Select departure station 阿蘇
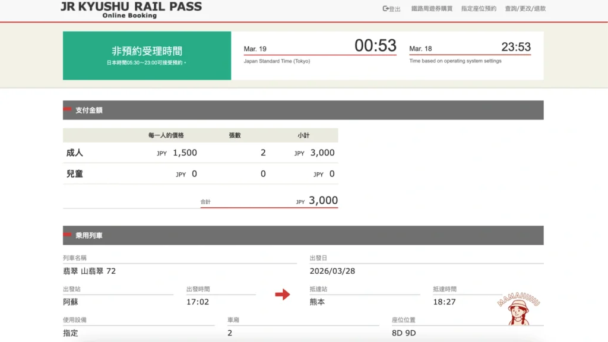Viewport: 608px width, 342px height. (71, 302)
